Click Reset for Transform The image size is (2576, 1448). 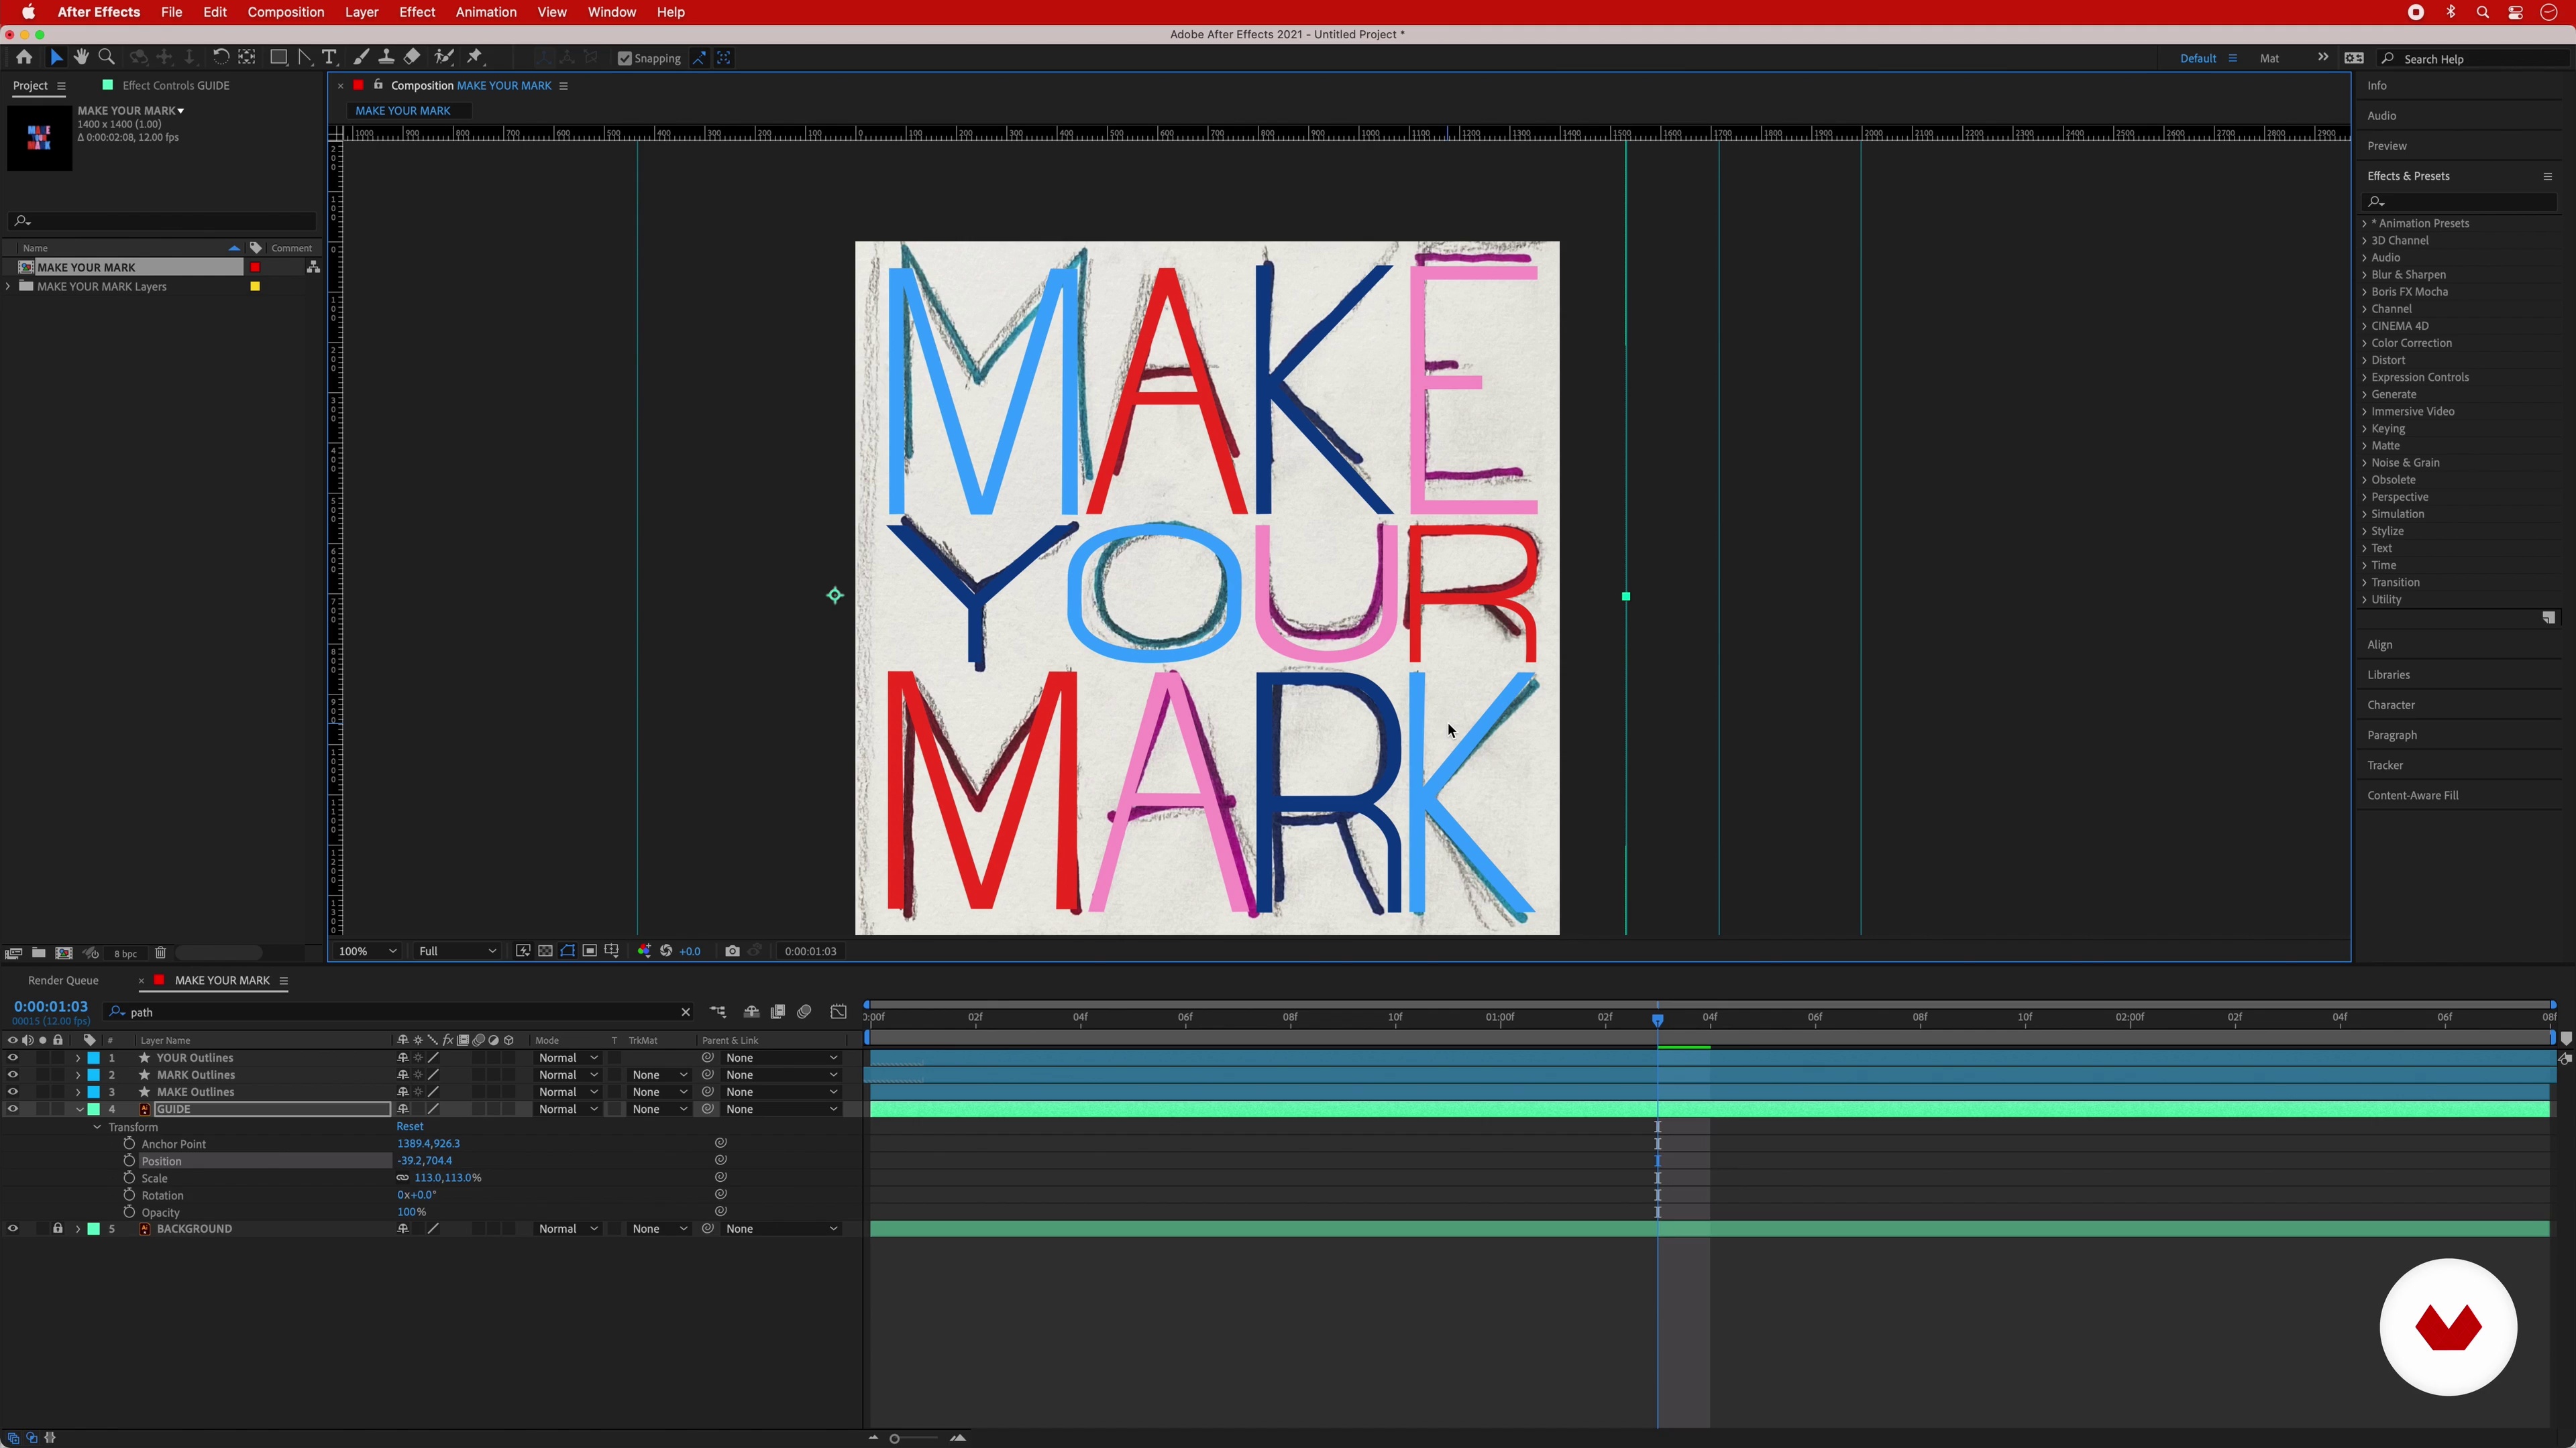pyautogui.click(x=410, y=1126)
